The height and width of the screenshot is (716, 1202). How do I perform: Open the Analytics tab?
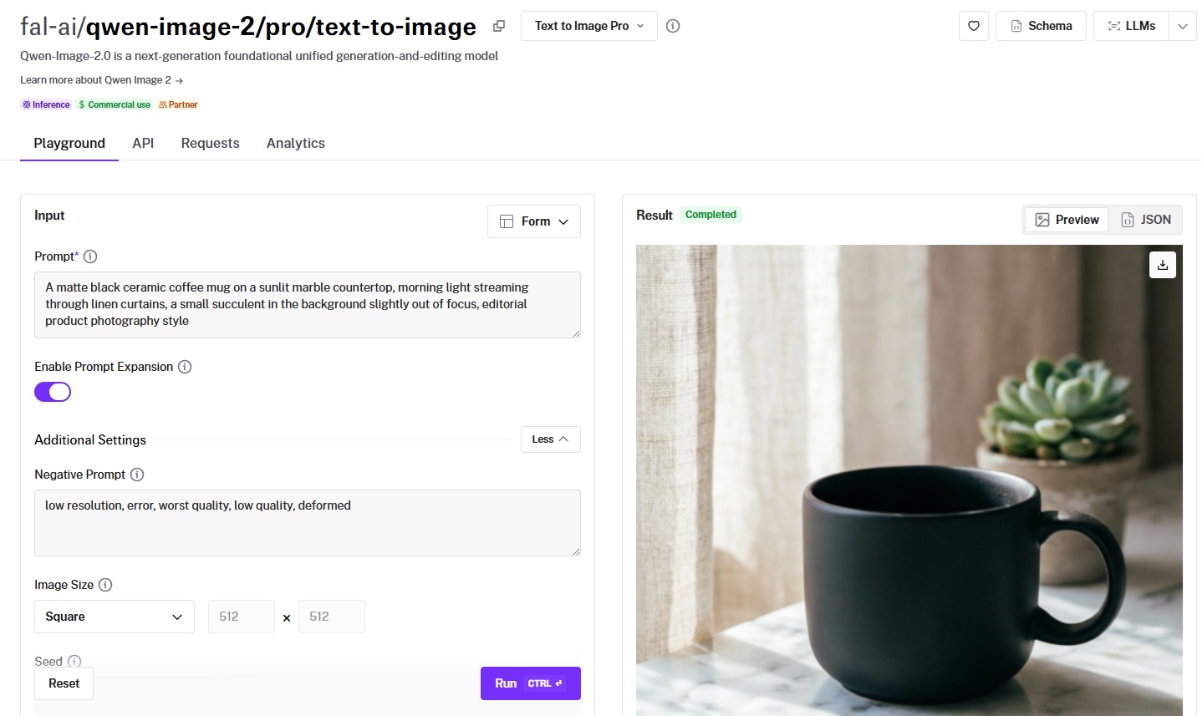[296, 143]
